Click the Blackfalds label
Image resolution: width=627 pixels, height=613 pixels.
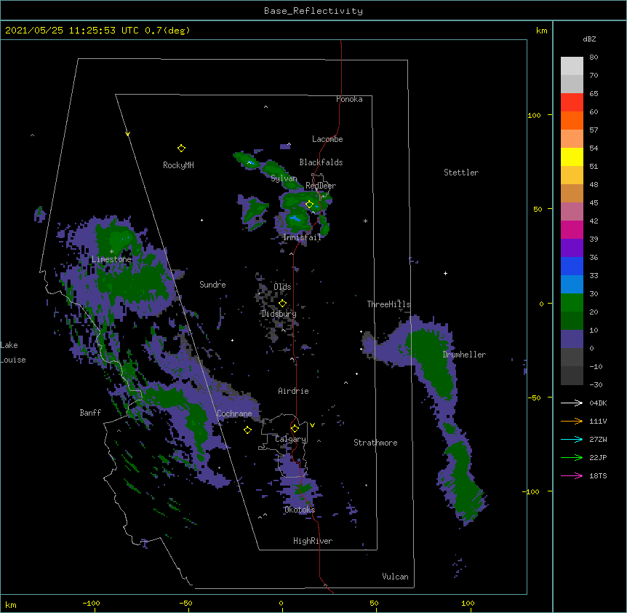[x=321, y=162]
